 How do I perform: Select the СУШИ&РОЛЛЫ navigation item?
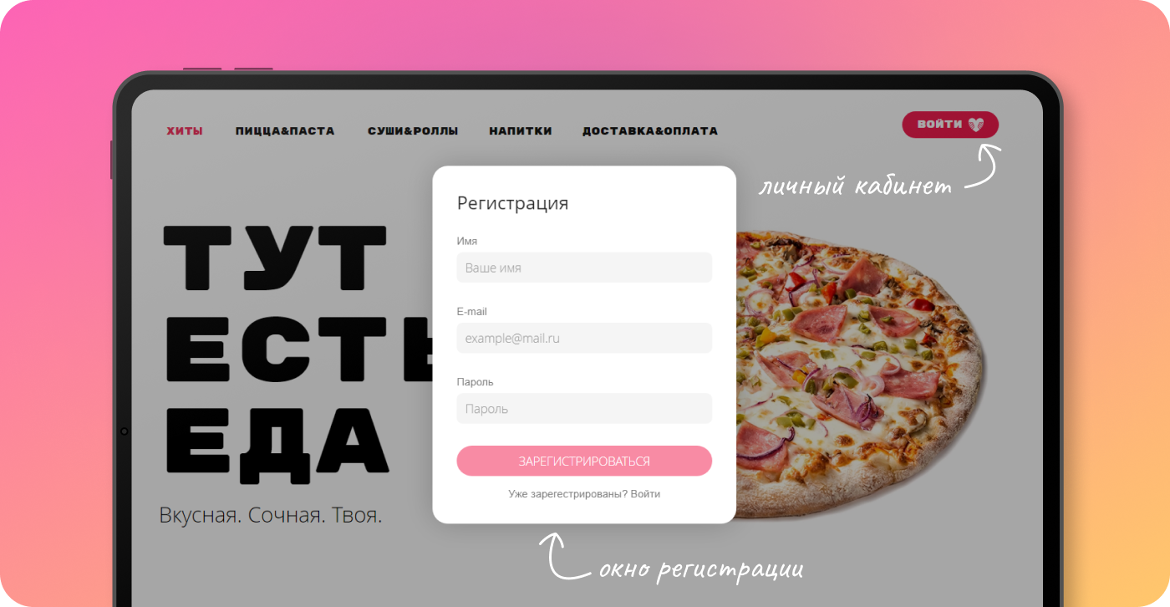point(413,131)
